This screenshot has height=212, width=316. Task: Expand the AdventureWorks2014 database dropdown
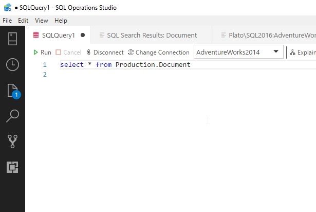(x=276, y=52)
